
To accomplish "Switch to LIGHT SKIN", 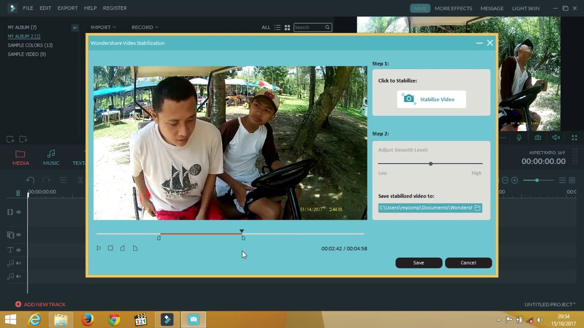I will [x=526, y=8].
